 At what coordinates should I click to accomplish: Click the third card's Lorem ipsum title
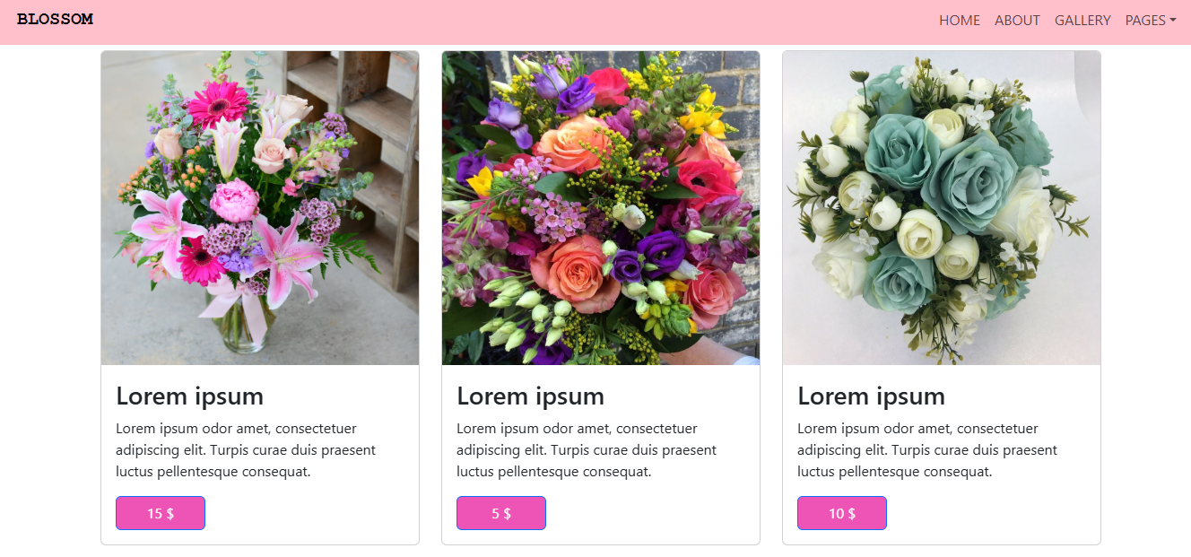point(872,396)
